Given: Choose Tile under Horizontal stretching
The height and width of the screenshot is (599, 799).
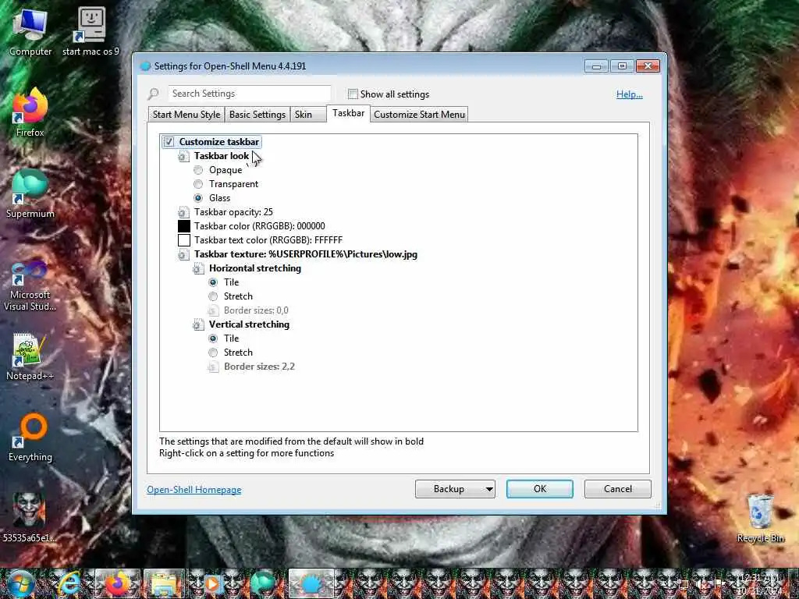Looking at the screenshot, I should pyautogui.click(x=213, y=282).
